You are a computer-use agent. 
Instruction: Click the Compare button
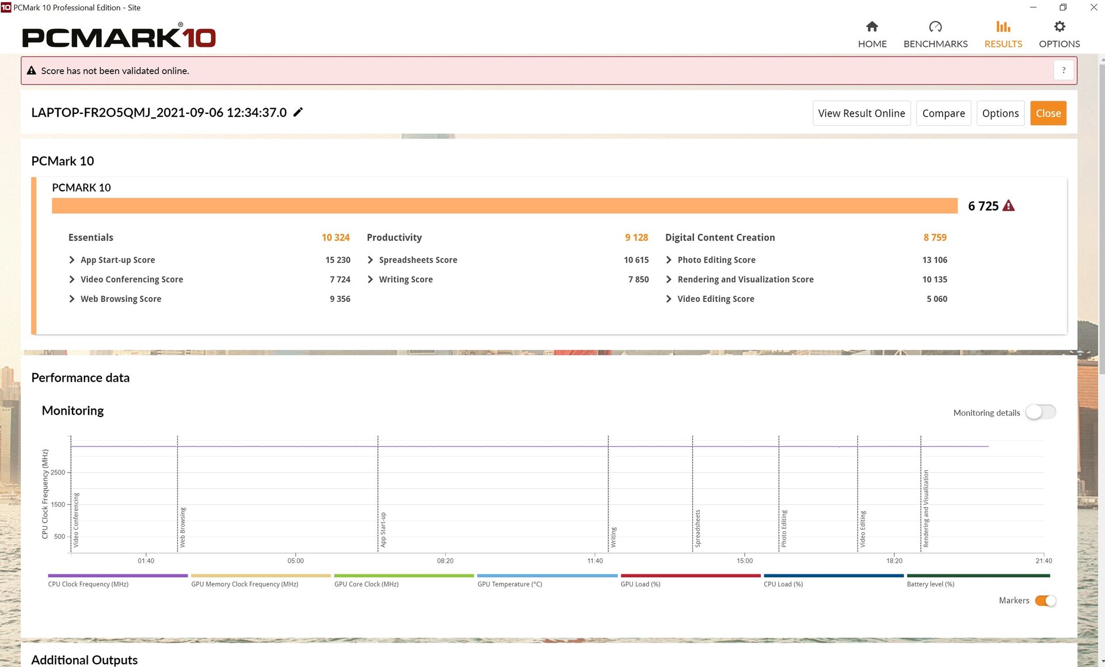pos(943,113)
